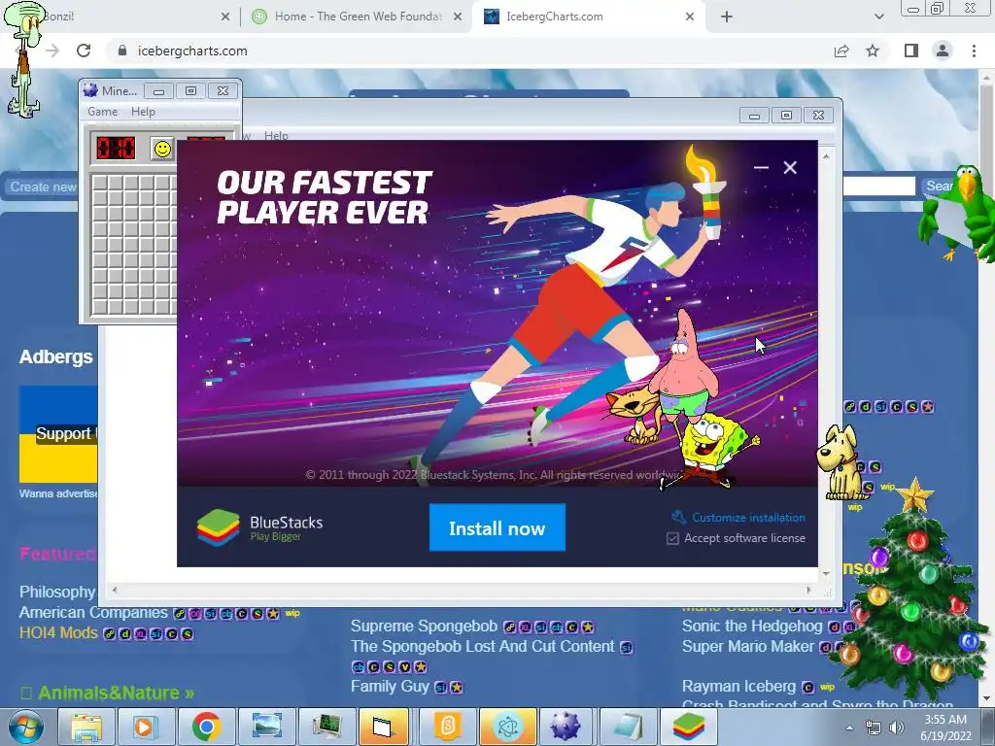Show hidden tray icons arrow
The width and height of the screenshot is (995, 746).
pos(849,728)
